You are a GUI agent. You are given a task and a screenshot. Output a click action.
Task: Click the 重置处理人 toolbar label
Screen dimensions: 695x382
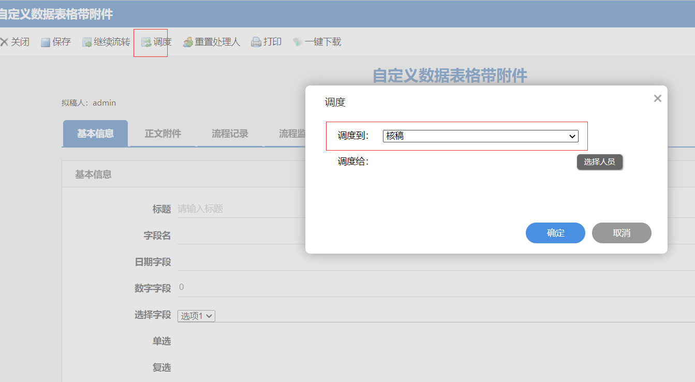point(217,42)
